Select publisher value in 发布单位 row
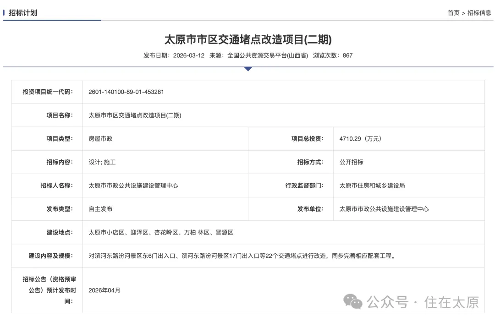495x322 pixels. pos(384,209)
